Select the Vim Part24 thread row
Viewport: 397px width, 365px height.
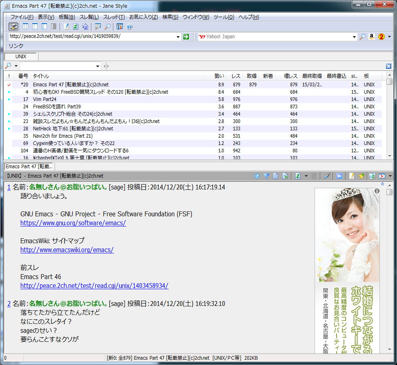[44, 99]
